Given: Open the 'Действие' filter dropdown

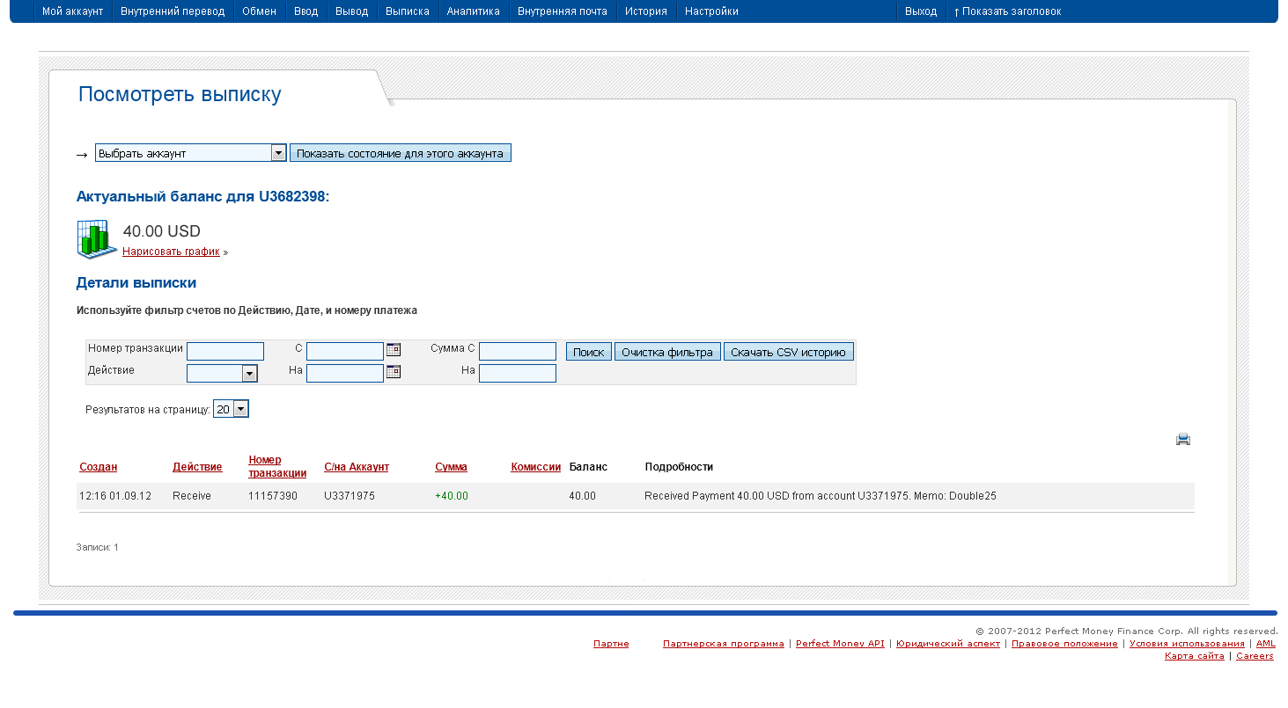Looking at the screenshot, I should click(249, 374).
